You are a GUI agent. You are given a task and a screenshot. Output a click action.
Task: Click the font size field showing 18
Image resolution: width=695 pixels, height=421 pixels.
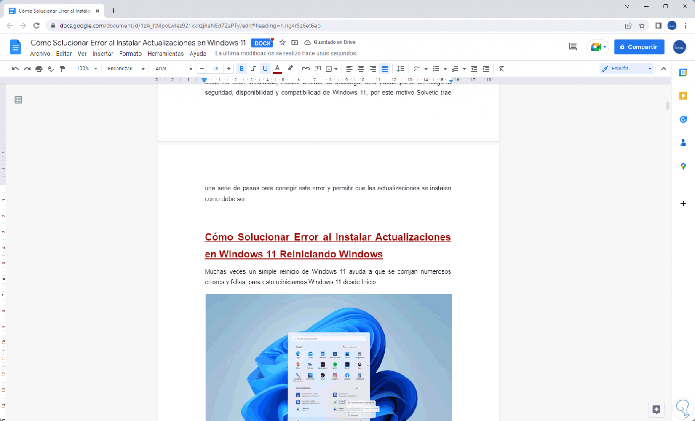(x=215, y=69)
